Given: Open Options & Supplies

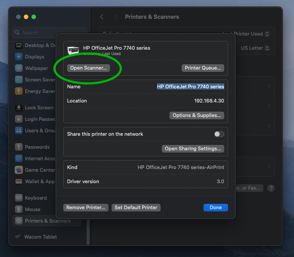Looking at the screenshot, I should [197, 115].
